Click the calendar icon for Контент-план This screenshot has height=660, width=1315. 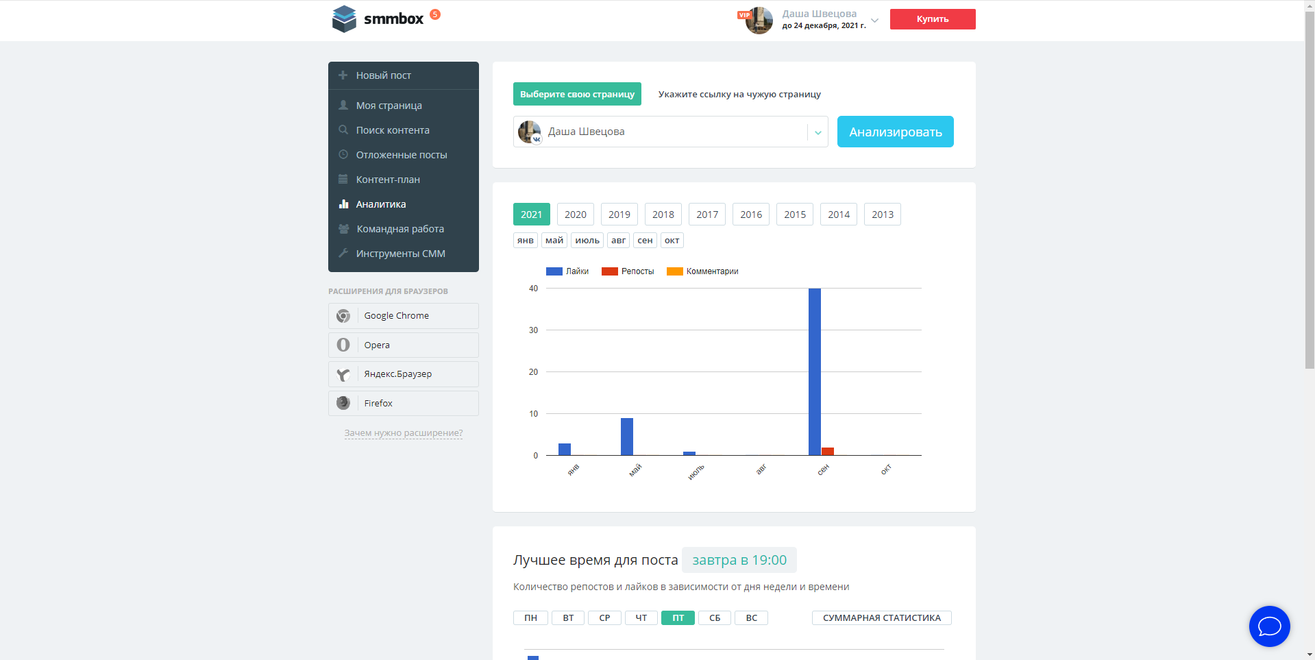(343, 180)
